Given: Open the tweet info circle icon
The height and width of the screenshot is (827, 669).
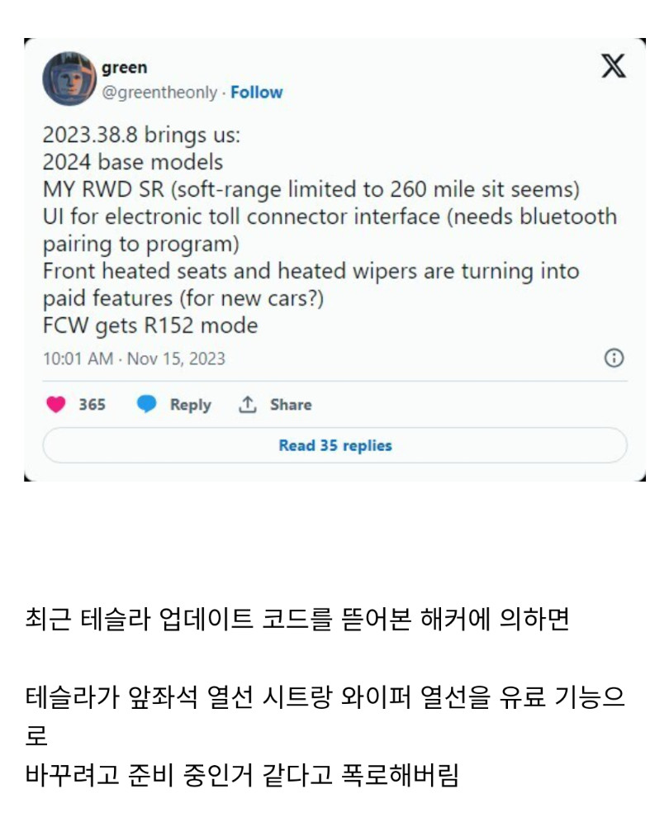Looking at the screenshot, I should pos(614,358).
